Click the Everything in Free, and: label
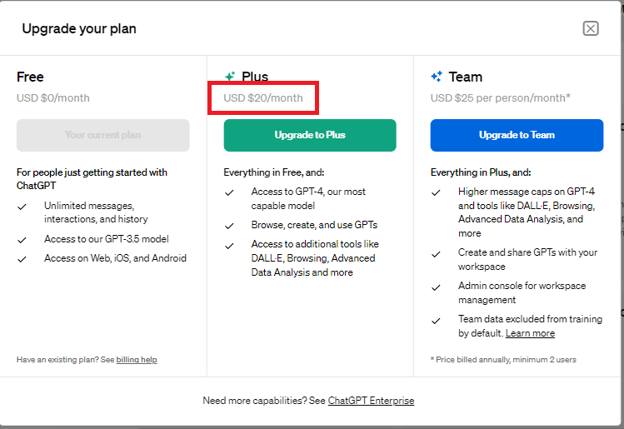624x429 pixels. pos(274,172)
